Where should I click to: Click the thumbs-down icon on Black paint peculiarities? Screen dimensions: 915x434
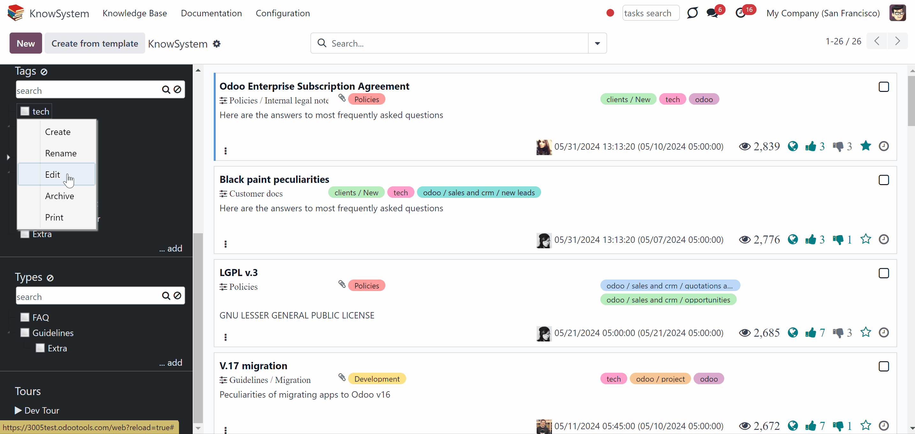coord(838,240)
